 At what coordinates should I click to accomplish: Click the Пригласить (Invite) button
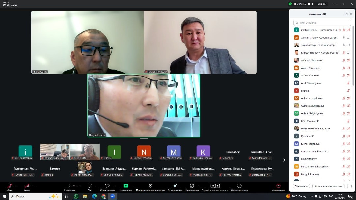(301, 186)
